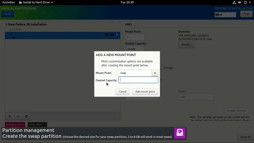Click the plus add mount point icon
The width and height of the screenshot is (254, 143).
pos(10,116)
